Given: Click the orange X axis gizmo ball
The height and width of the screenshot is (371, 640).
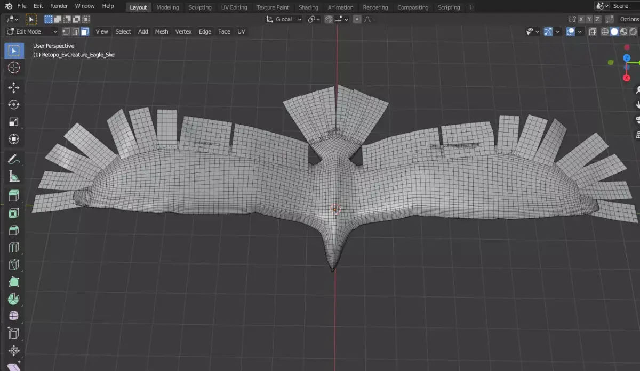Looking at the screenshot, I should [x=627, y=78].
